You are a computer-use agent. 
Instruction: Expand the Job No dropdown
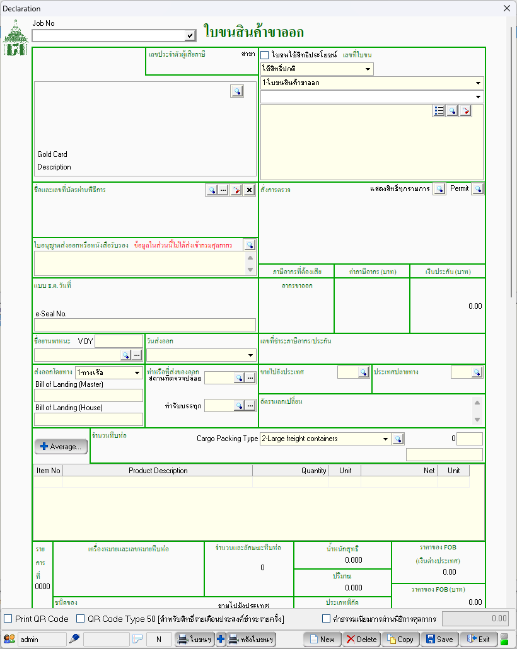pyautogui.click(x=190, y=35)
